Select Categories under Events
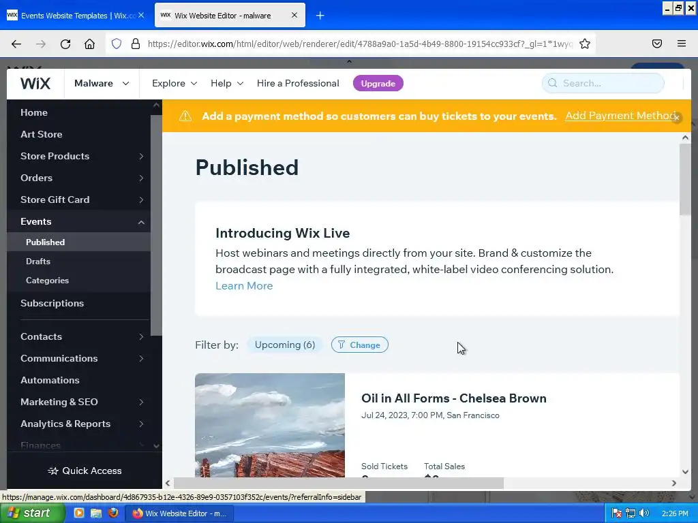 [47, 280]
